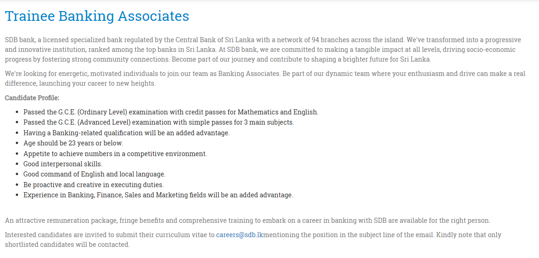Select the Banking-related qualification bullet point

click(126, 133)
